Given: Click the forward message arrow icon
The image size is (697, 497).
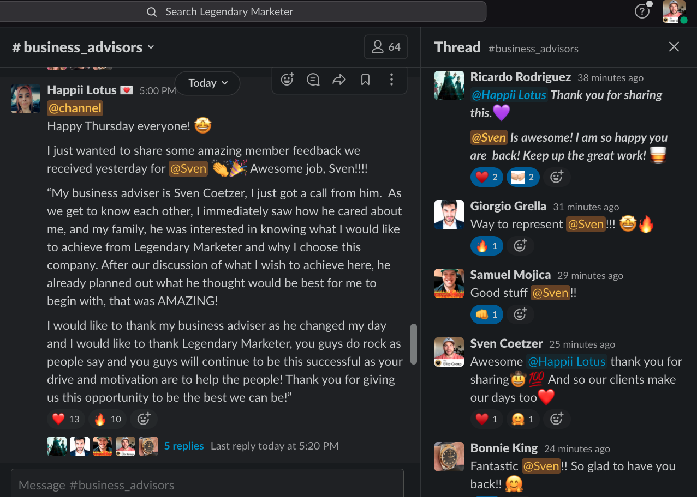Looking at the screenshot, I should (x=339, y=80).
